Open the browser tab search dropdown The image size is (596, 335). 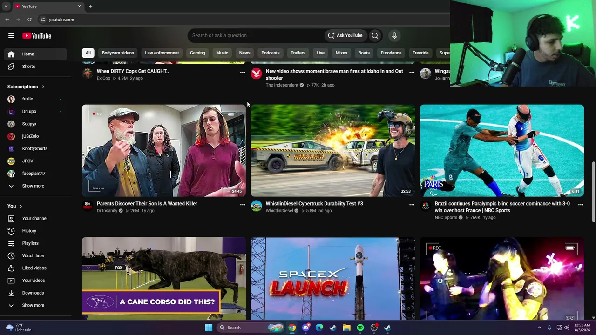point(6,7)
